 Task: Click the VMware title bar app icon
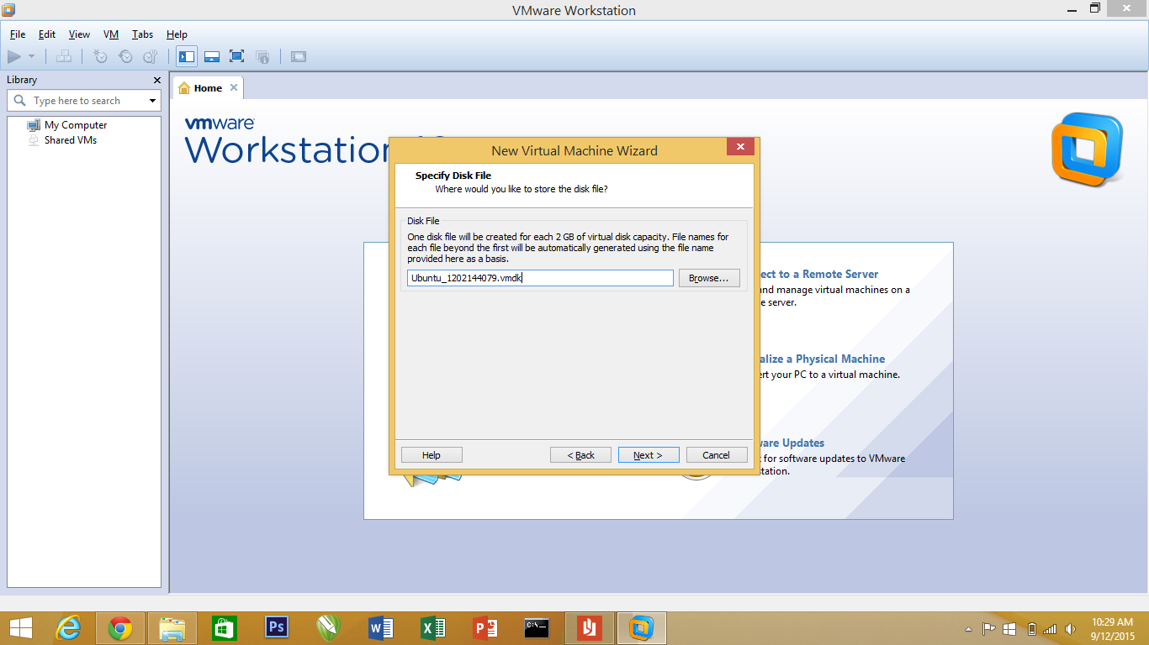point(9,10)
